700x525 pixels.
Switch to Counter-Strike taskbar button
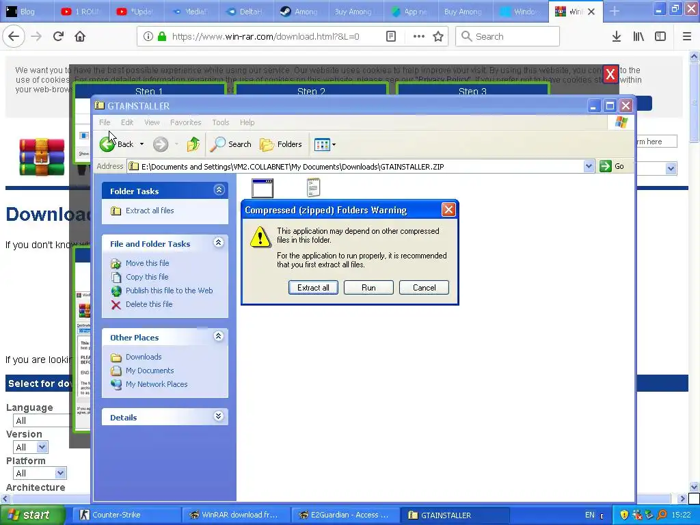126,515
